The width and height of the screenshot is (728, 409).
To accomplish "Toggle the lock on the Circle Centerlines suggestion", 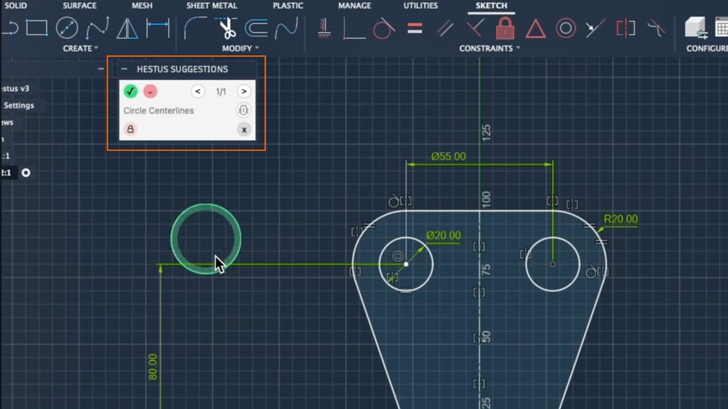I will [x=131, y=129].
